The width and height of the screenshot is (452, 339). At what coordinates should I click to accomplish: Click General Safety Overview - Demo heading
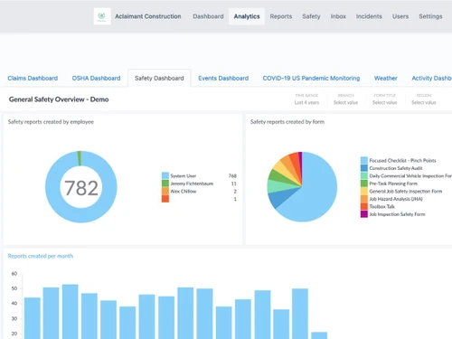[59, 99]
